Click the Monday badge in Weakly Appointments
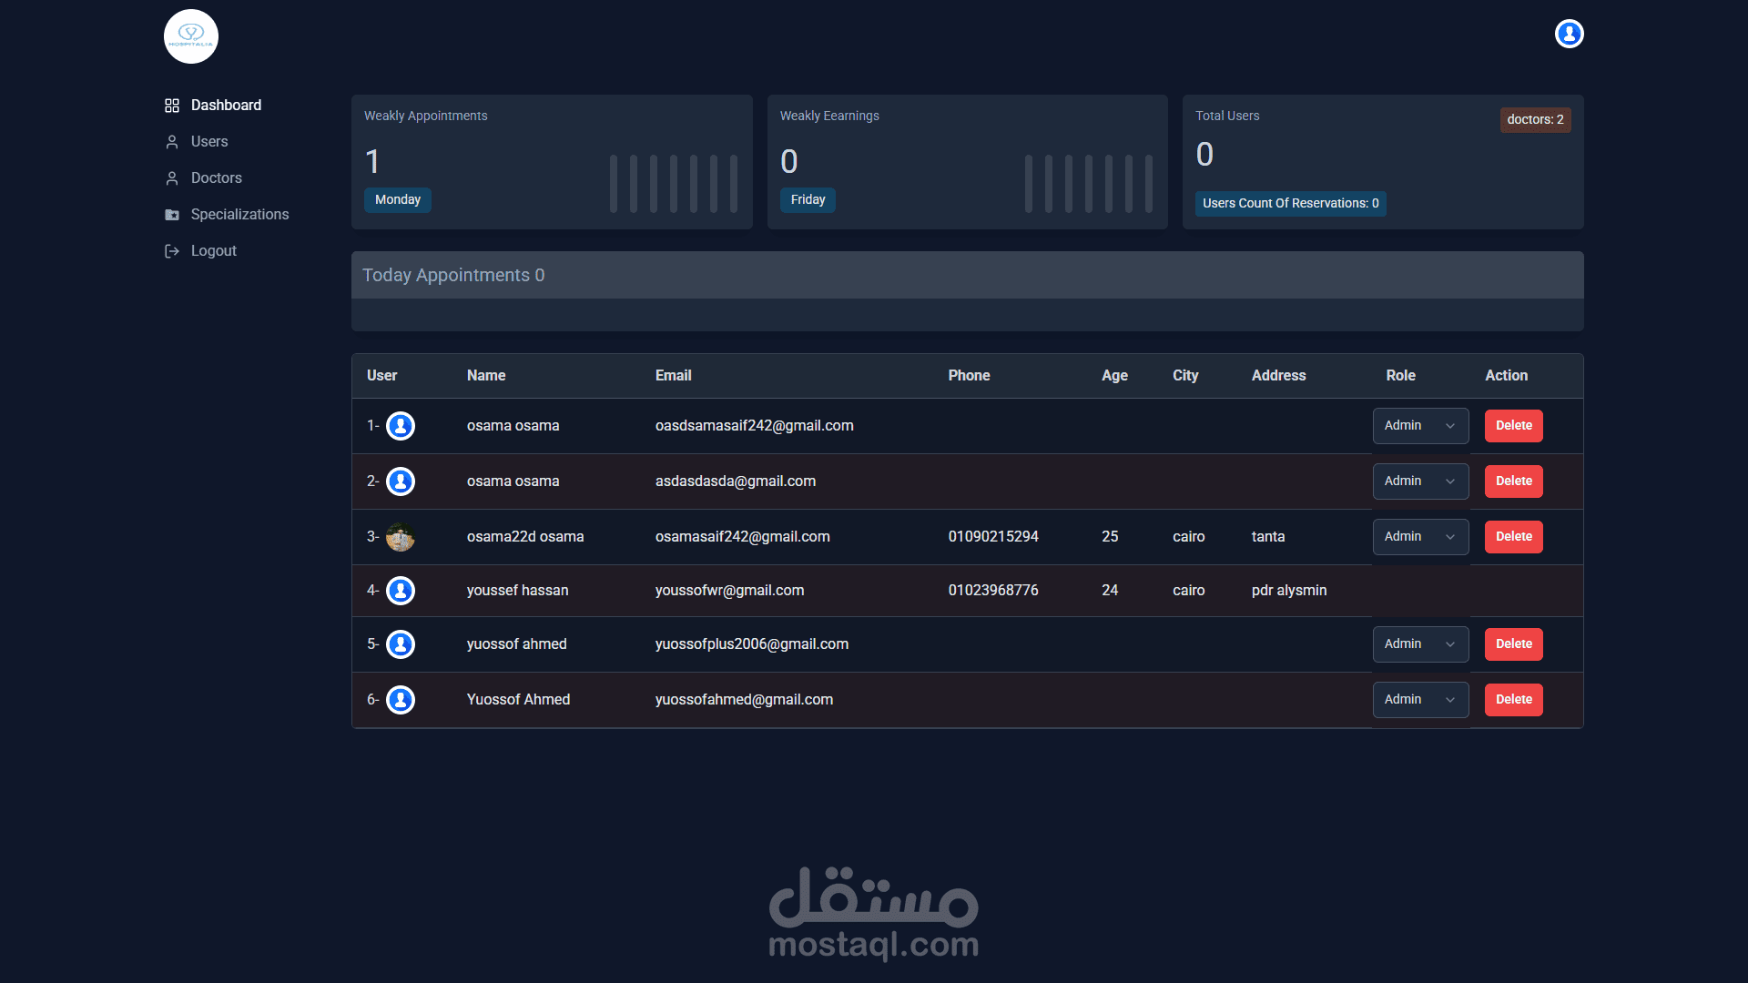 pyautogui.click(x=398, y=200)
